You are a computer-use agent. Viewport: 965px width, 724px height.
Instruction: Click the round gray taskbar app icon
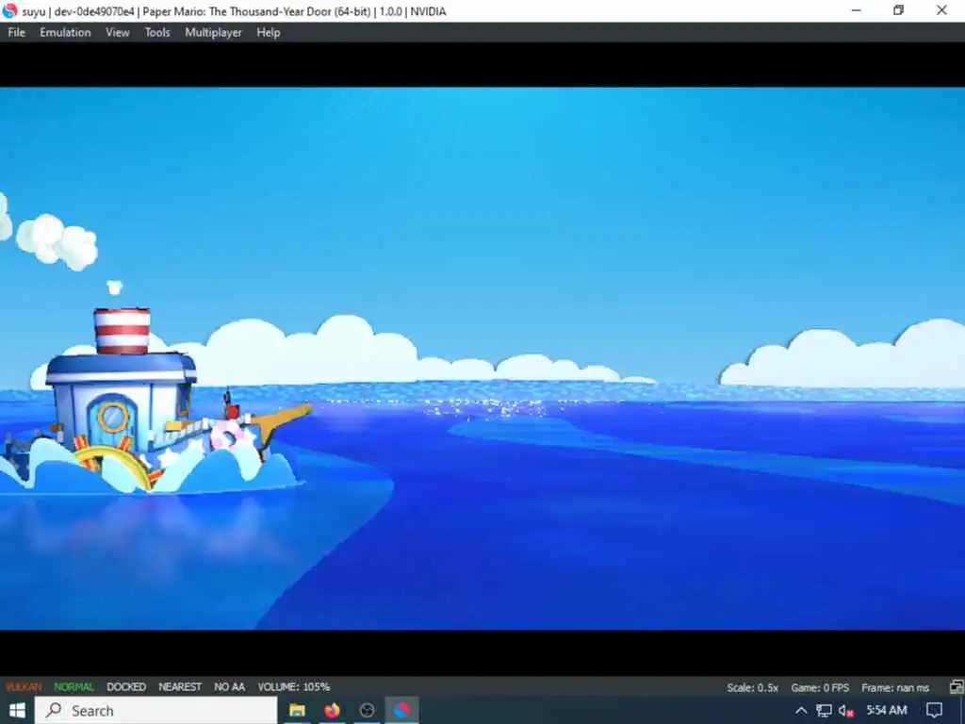coord(367,711)
